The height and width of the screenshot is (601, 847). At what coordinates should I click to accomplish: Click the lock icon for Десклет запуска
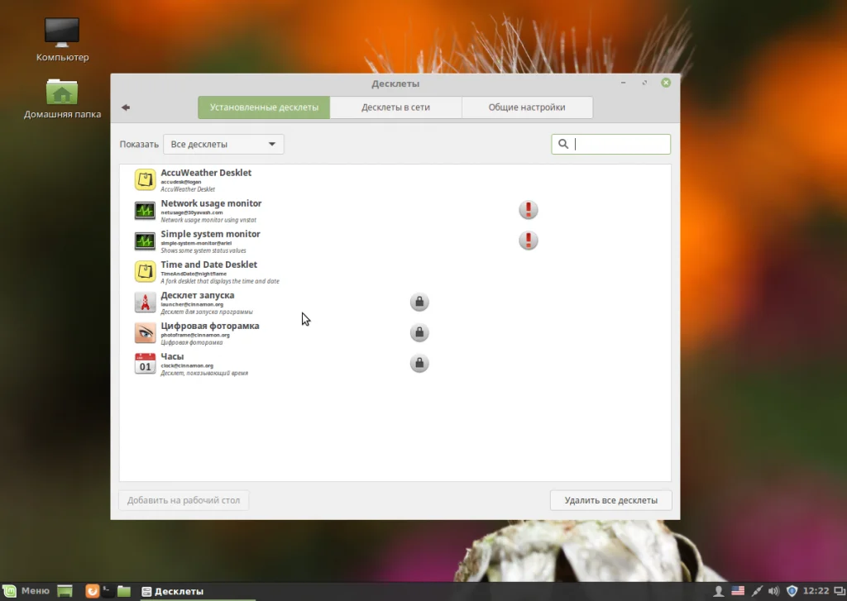pos(419,302)
